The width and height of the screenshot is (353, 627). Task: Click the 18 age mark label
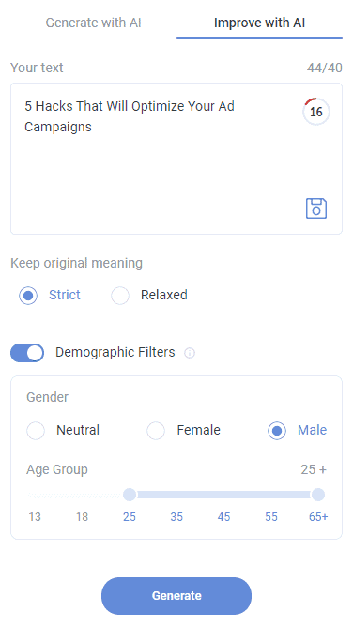click(x=82, y=517)
